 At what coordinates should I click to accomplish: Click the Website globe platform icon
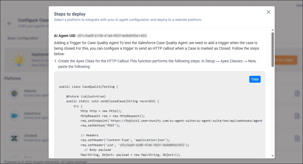14,93
